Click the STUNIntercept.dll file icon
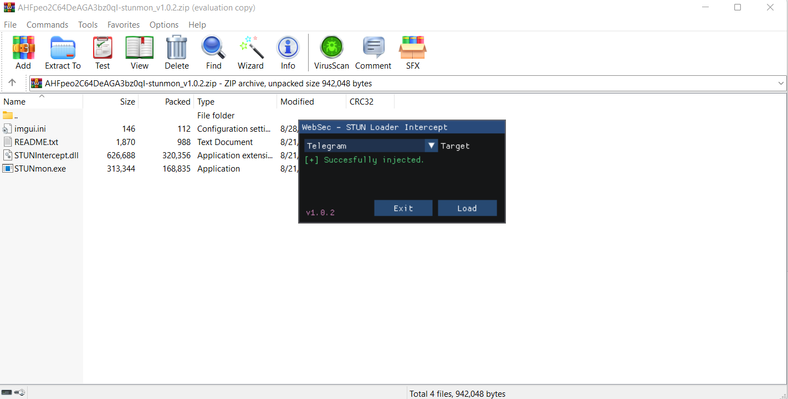Screen dimensions: 788x399 point(7,156)
